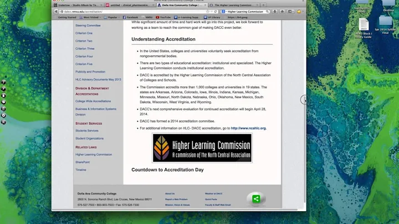The image size is (399, 224).
Task: Open bookmarks panel toolbar icon
Action: click(290, 12)
